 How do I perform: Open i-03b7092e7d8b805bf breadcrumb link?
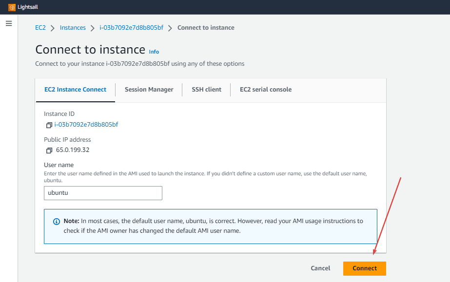[131, 28]
